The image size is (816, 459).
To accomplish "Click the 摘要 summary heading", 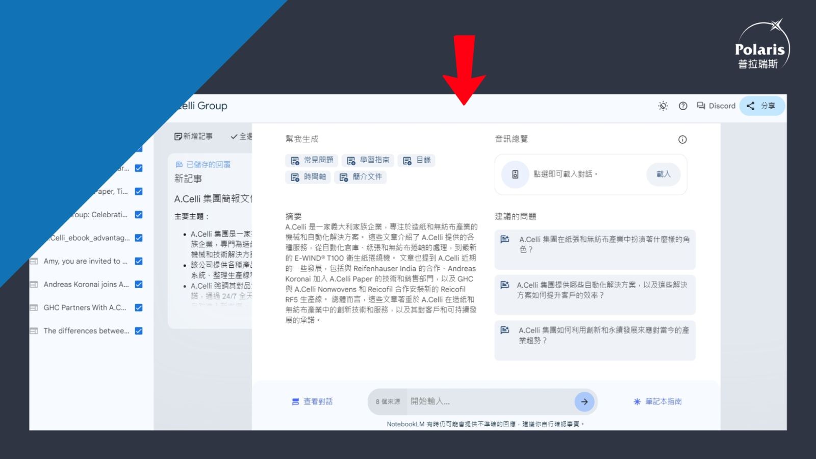I will (x=294, y=216).
